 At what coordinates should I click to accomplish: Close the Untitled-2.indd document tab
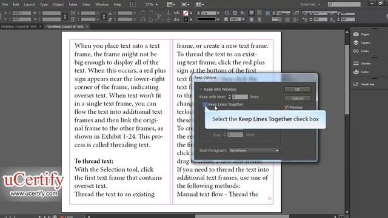pyautogui.click(x=87, y=27)
